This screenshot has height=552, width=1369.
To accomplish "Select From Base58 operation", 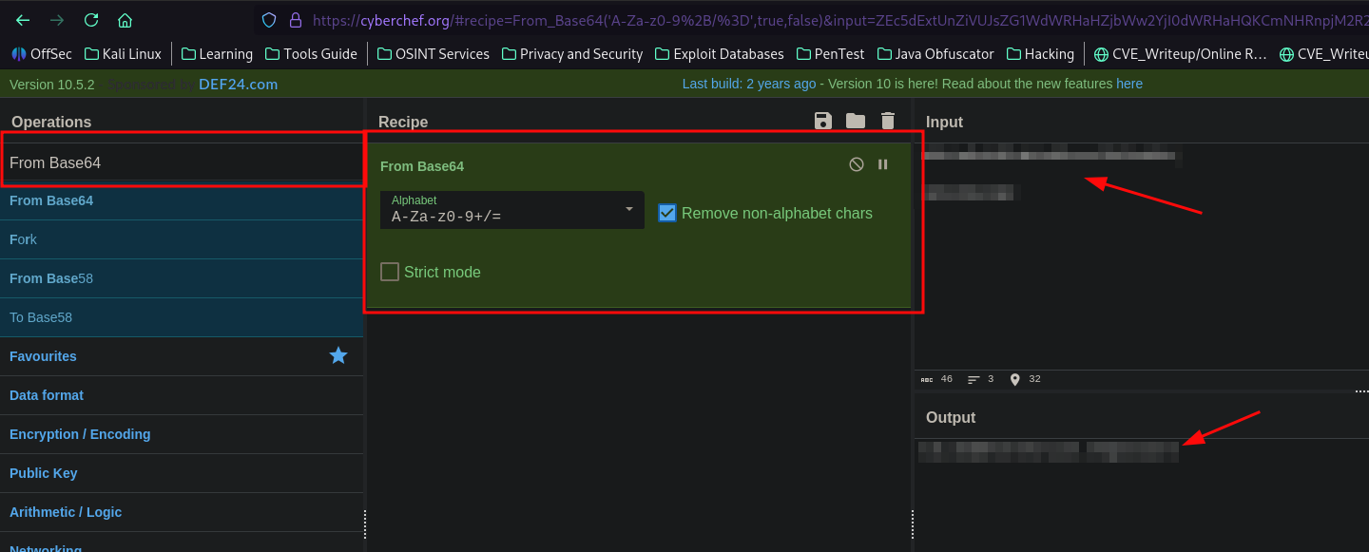I will (x=51, y=278).
